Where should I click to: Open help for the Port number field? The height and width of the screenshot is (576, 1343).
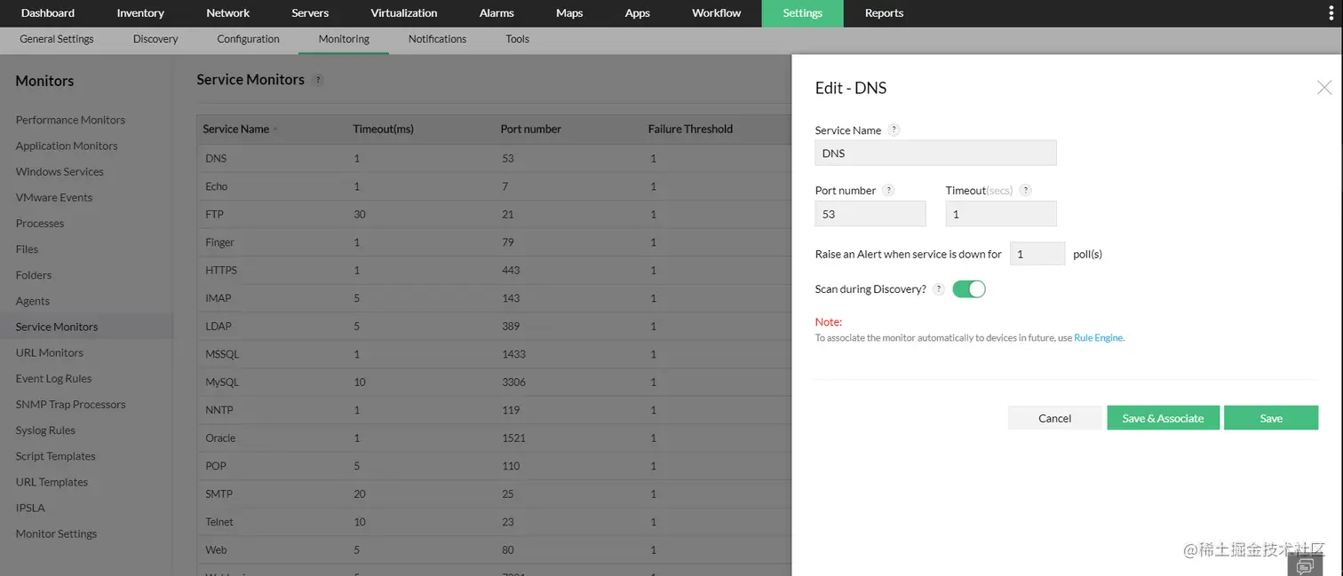(x=889, y=190)
